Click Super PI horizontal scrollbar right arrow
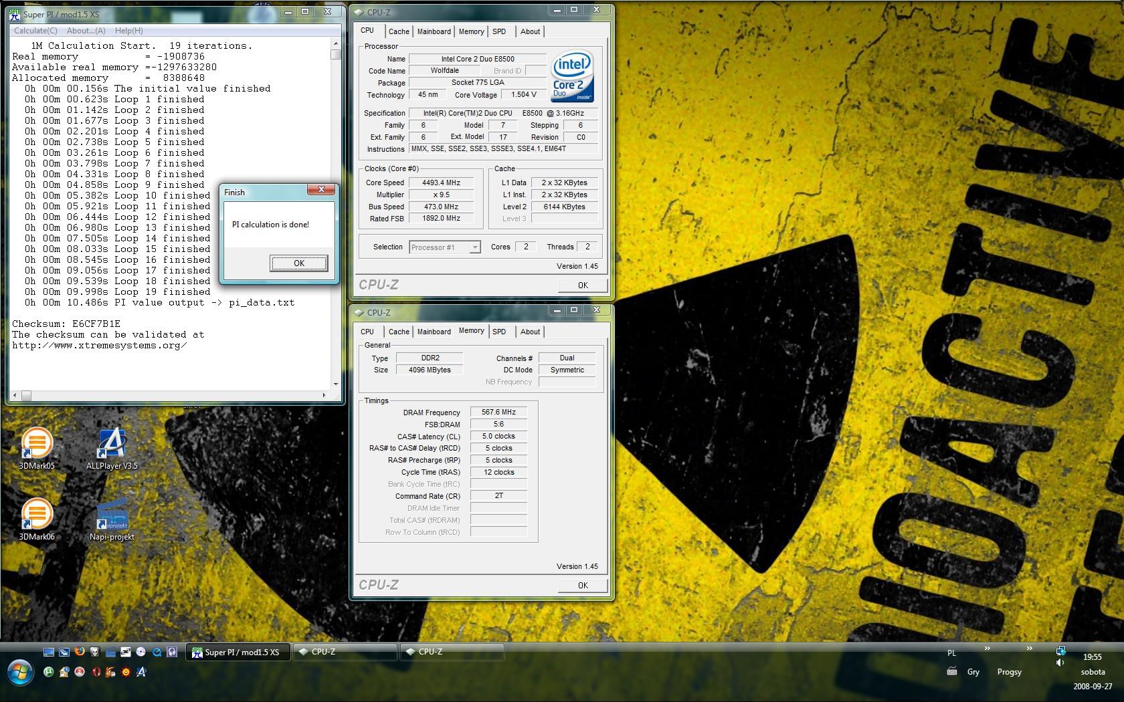Viewport: 1124px width, 702px height. click(324, 396)
